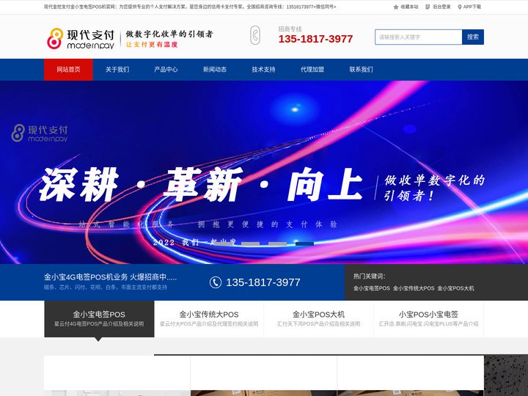
Task: Click hot keyword 金小宝POS大机 in dark strip
Action: [x=455, y=288]
